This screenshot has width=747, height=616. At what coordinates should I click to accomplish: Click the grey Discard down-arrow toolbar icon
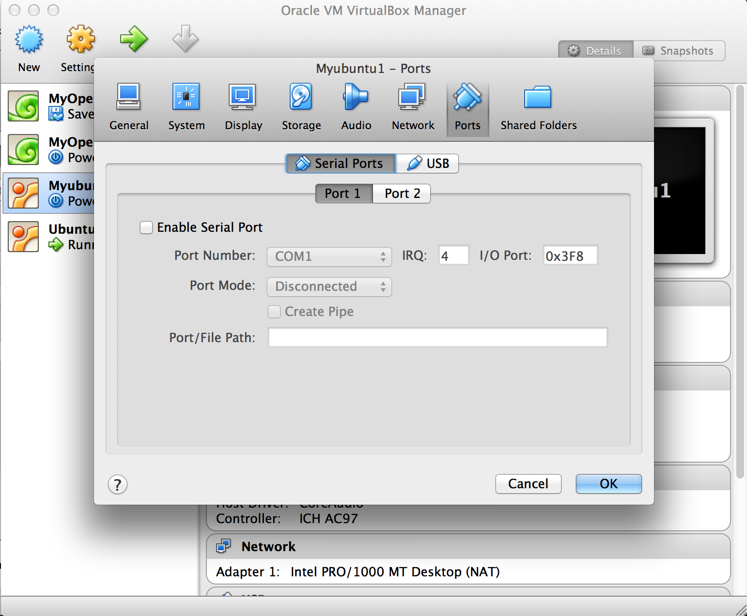[x=186, y=39]
